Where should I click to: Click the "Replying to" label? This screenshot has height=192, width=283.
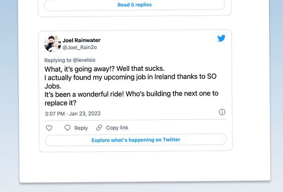pyautogui.click(x=58, y=60)
